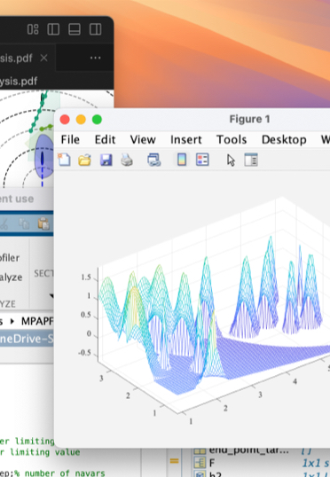This screenshot has height=477, width=330.
Task: Open Desktop menu in Figure 1
Action: 284,139
